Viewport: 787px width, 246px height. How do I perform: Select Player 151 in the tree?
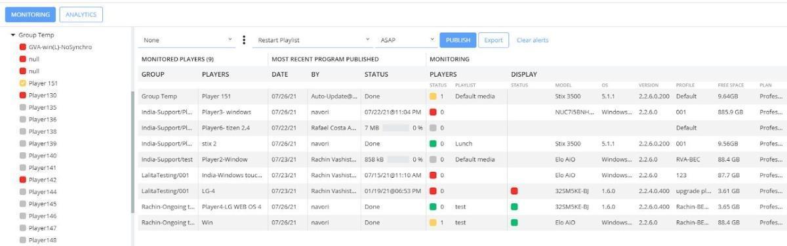click(x=43, y=83)
